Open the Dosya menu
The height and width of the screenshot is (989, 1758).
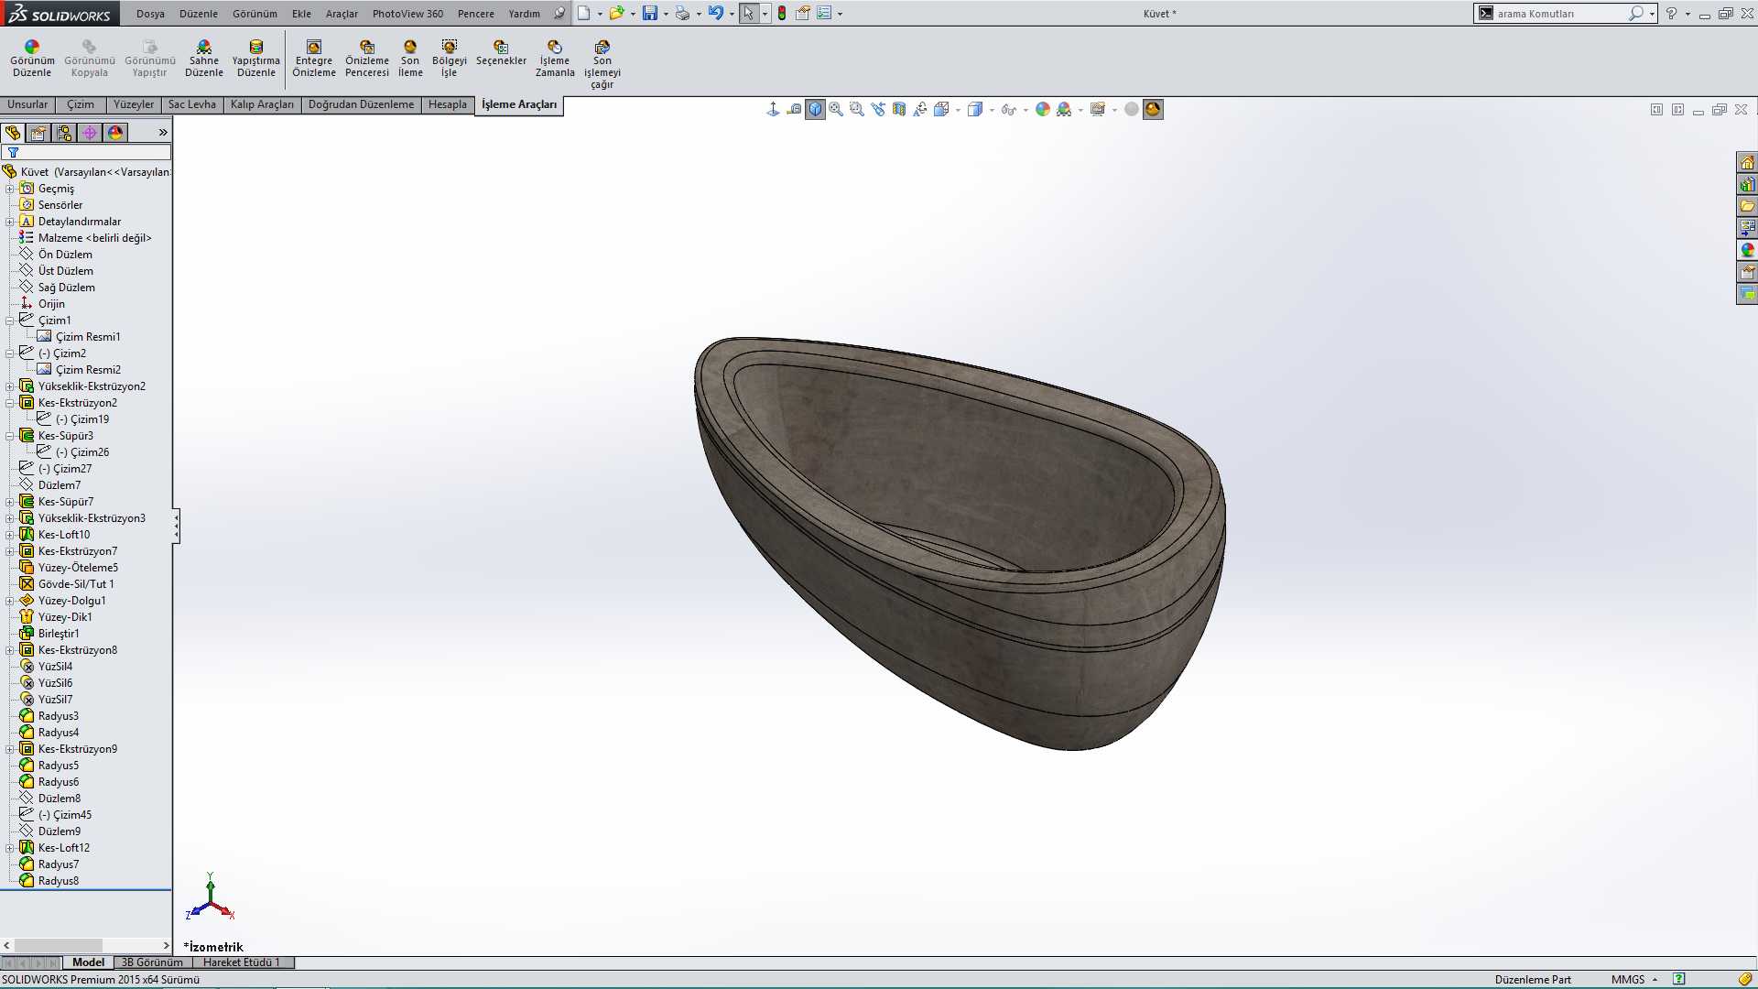[x=150, y=14]
